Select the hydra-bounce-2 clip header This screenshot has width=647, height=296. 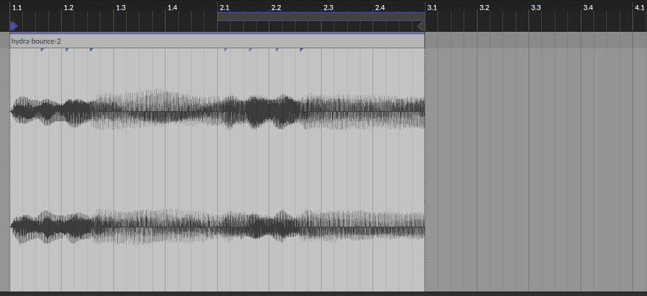pyautogui.click(x=217, y=41)
